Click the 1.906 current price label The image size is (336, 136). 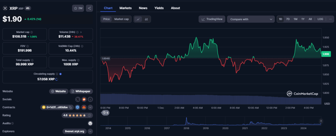pyautogui.click(x=326, y=54)
